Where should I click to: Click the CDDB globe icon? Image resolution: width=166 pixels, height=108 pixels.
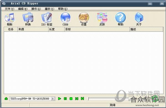65,17
